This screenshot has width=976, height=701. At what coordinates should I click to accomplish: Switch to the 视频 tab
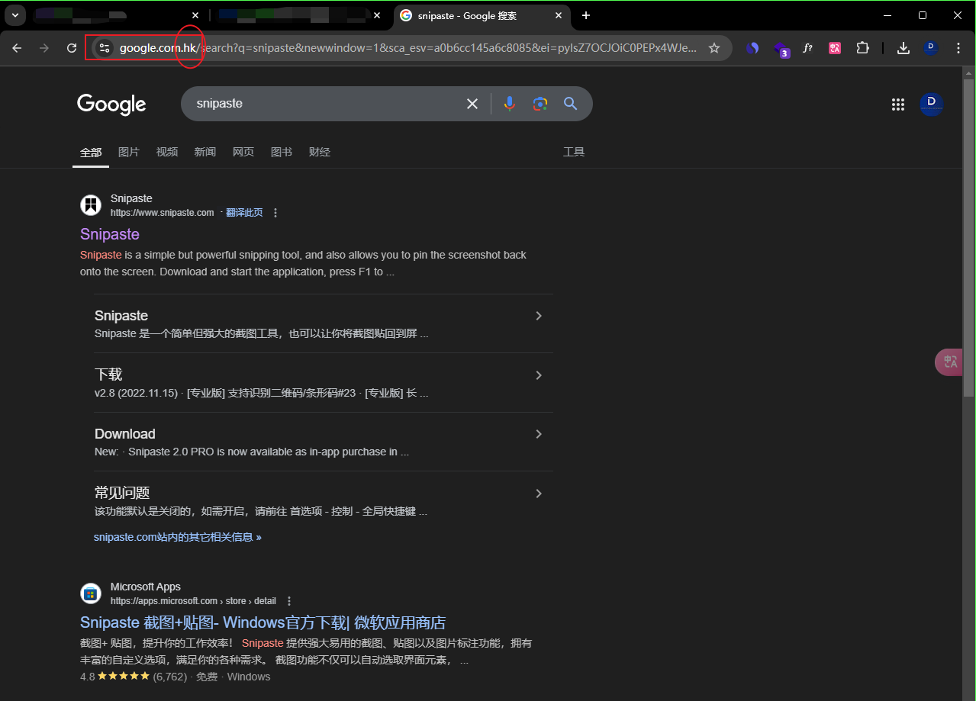tap(167, 153)
